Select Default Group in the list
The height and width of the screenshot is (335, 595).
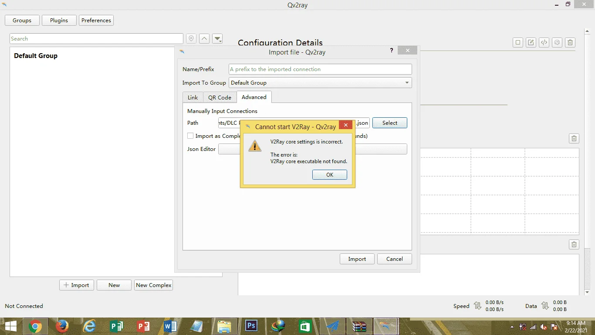pos(36,56)
